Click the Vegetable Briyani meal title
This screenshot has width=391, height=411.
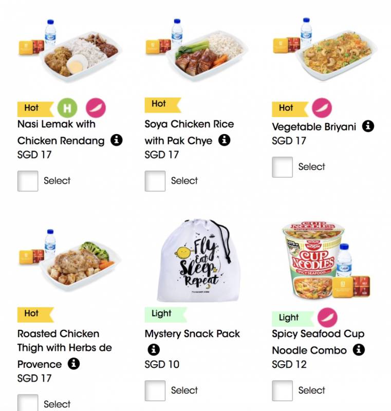click(x=314, y=127)
